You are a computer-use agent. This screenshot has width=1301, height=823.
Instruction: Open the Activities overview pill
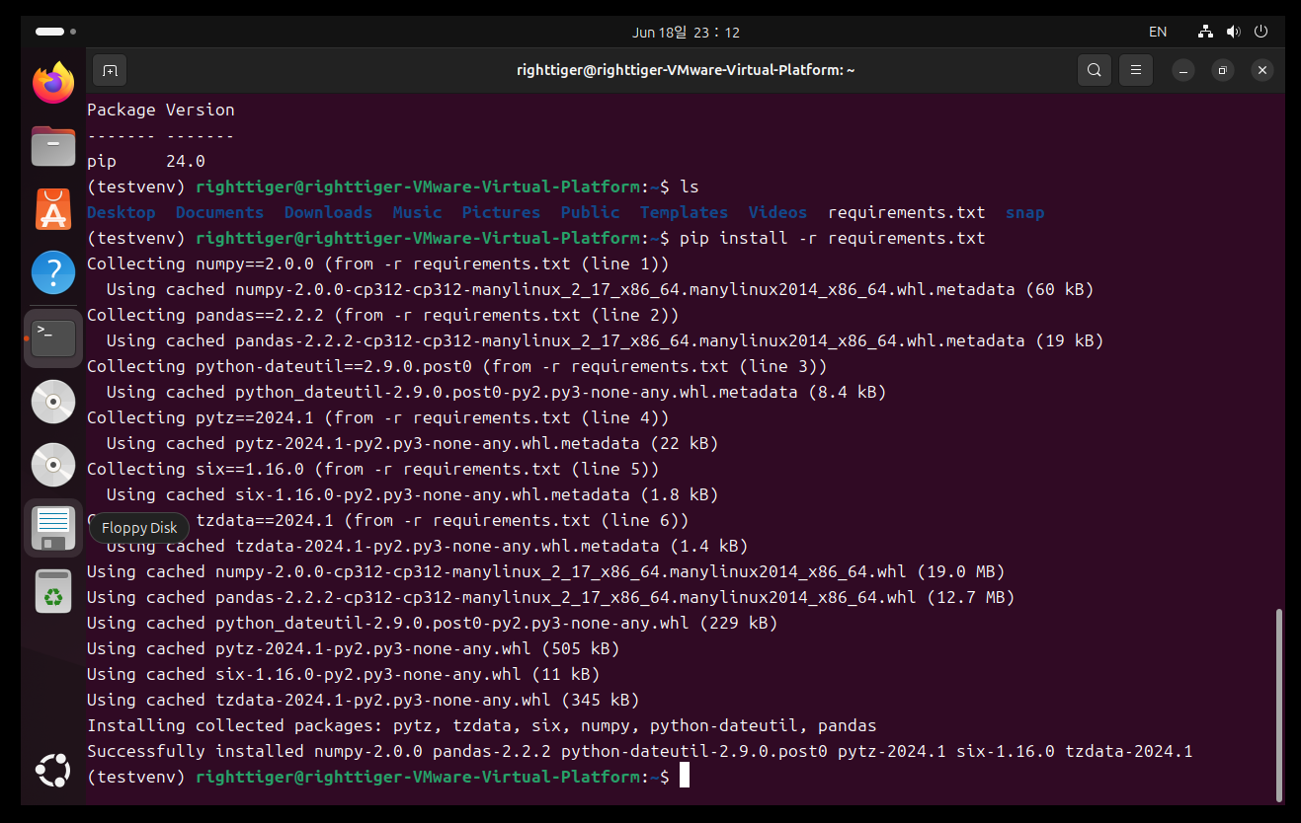55,32
